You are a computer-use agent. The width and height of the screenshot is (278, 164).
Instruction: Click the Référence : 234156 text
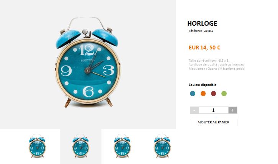coord(201,31)
